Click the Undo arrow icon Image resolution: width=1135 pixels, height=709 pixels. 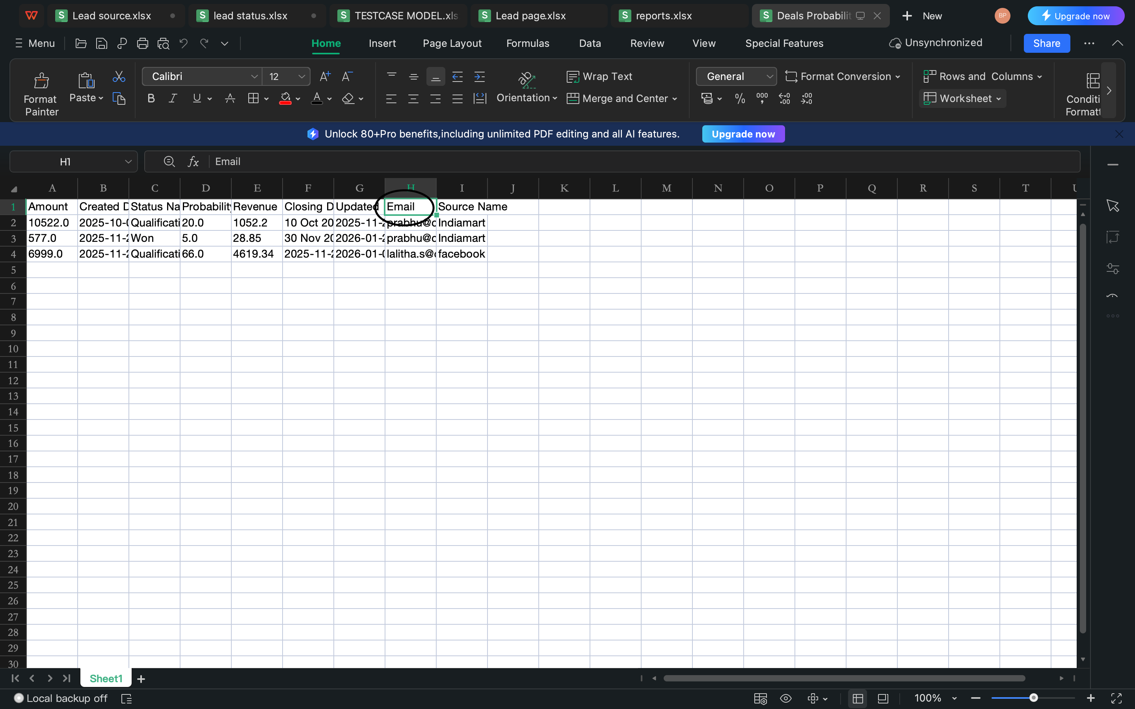pos(183,44)
